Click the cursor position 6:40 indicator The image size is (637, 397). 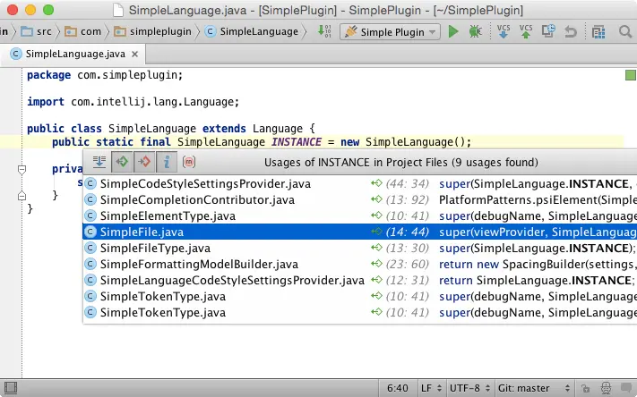pos(397,388)
